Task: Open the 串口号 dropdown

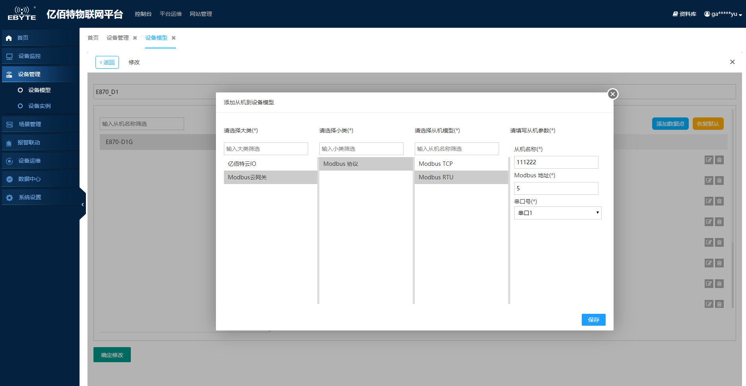Action: tap(558, 213)
